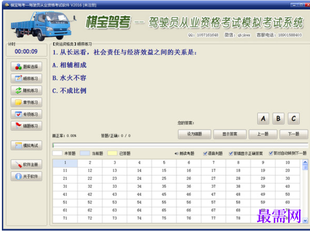Click question 35 cell
This screenshot has width=310, height=231.
164,187
